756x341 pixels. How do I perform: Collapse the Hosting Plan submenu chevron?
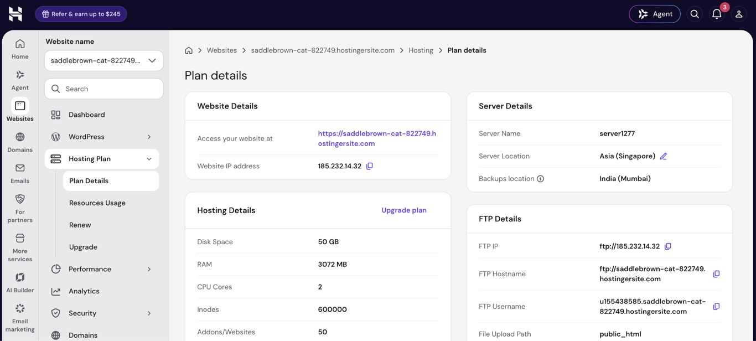[x=149, y=159]
